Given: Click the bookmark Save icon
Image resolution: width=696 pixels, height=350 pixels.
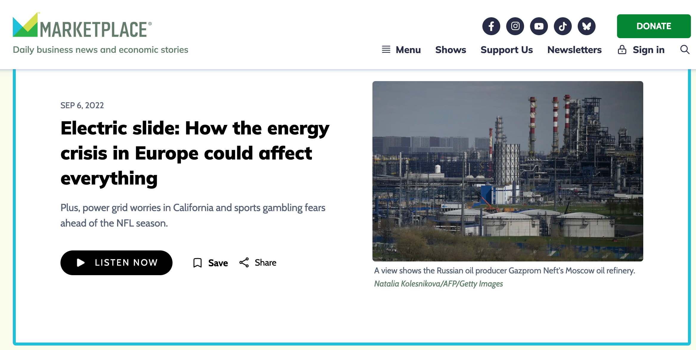Looking at the screenshot, I should 198,263.
